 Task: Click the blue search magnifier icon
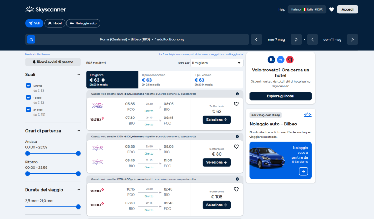tap(31, 39)
